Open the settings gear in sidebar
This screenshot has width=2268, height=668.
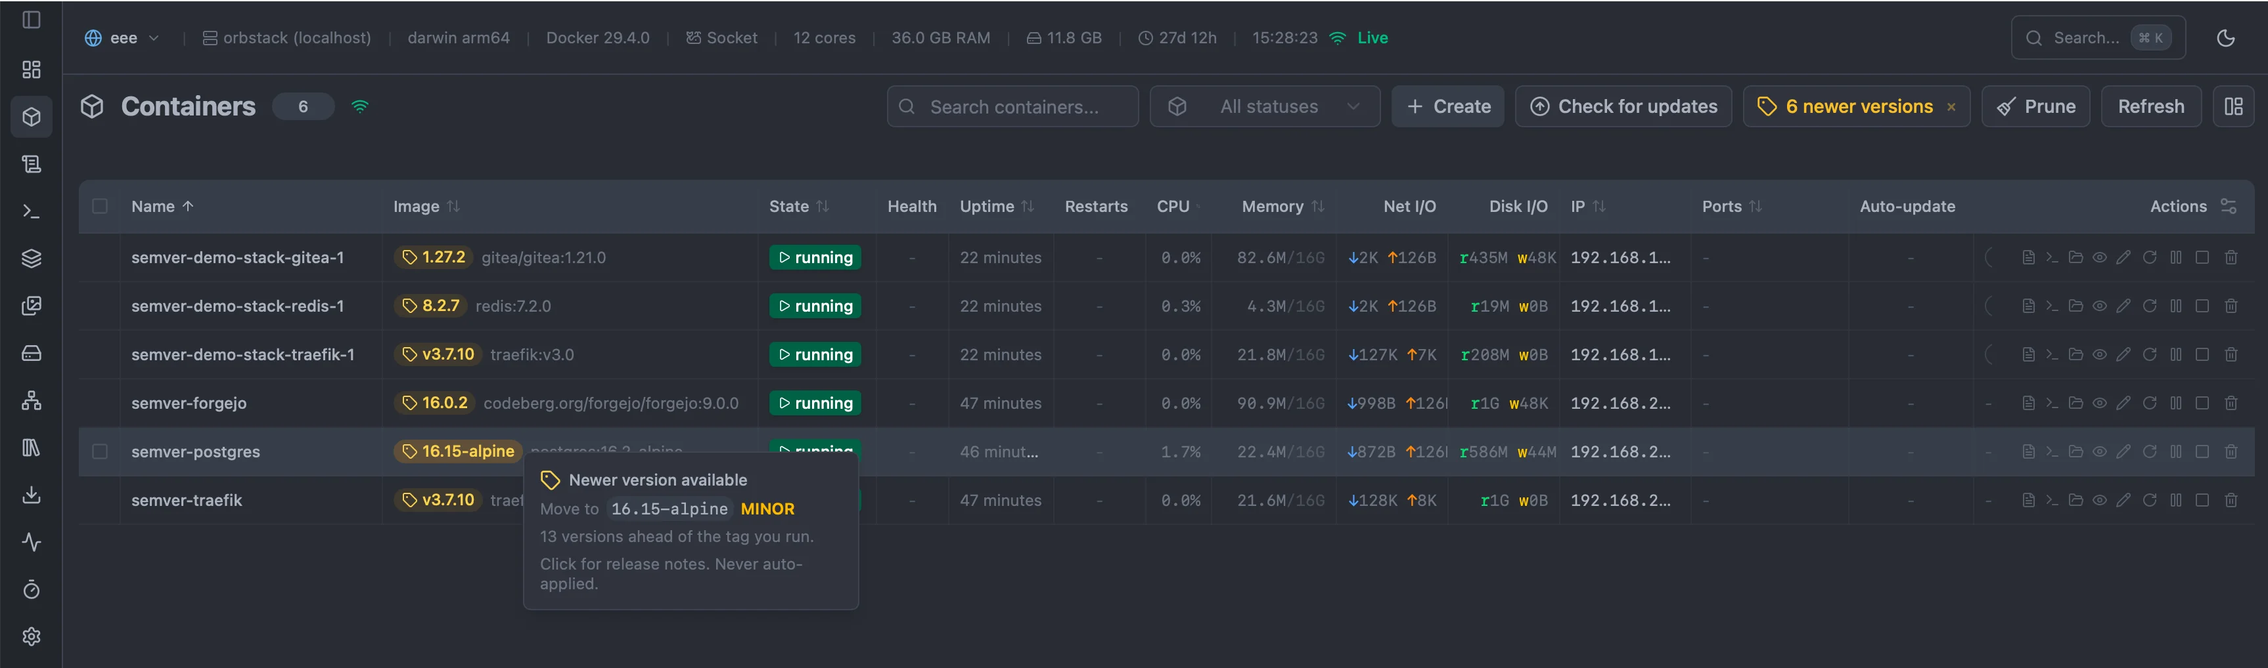(31, 637)
